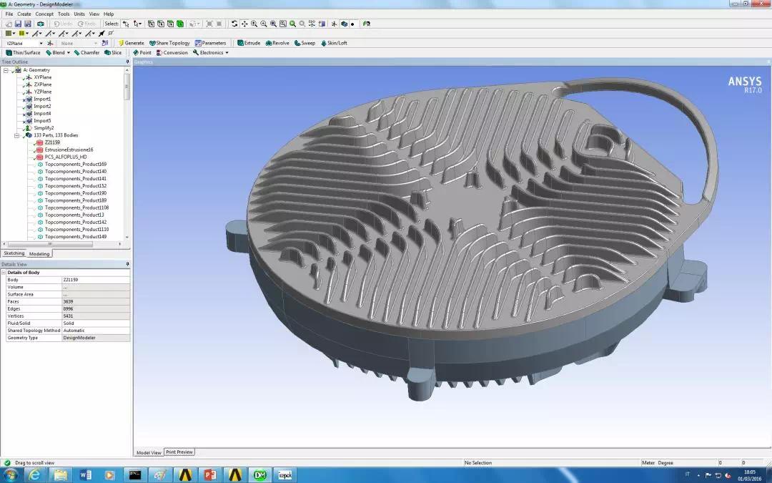Click the Generate lightning icon
772x483 pixels.
coord(121,44)
